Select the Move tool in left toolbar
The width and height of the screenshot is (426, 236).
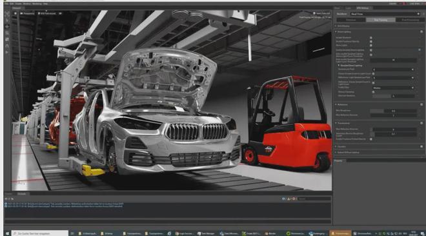tap(7, 26)
